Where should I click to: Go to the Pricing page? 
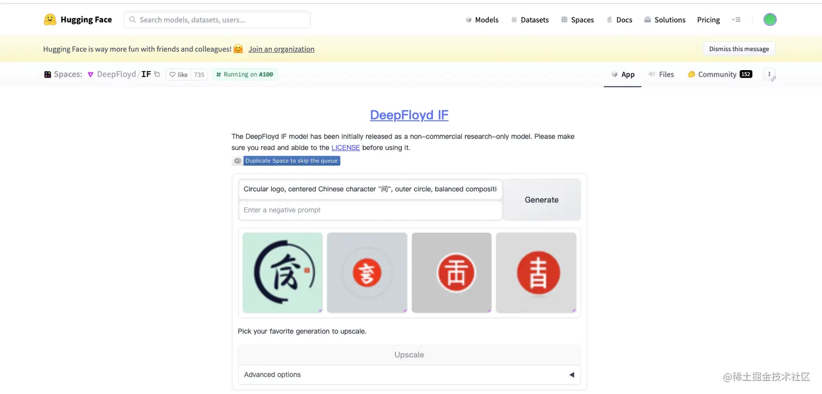tap(708, 20)
